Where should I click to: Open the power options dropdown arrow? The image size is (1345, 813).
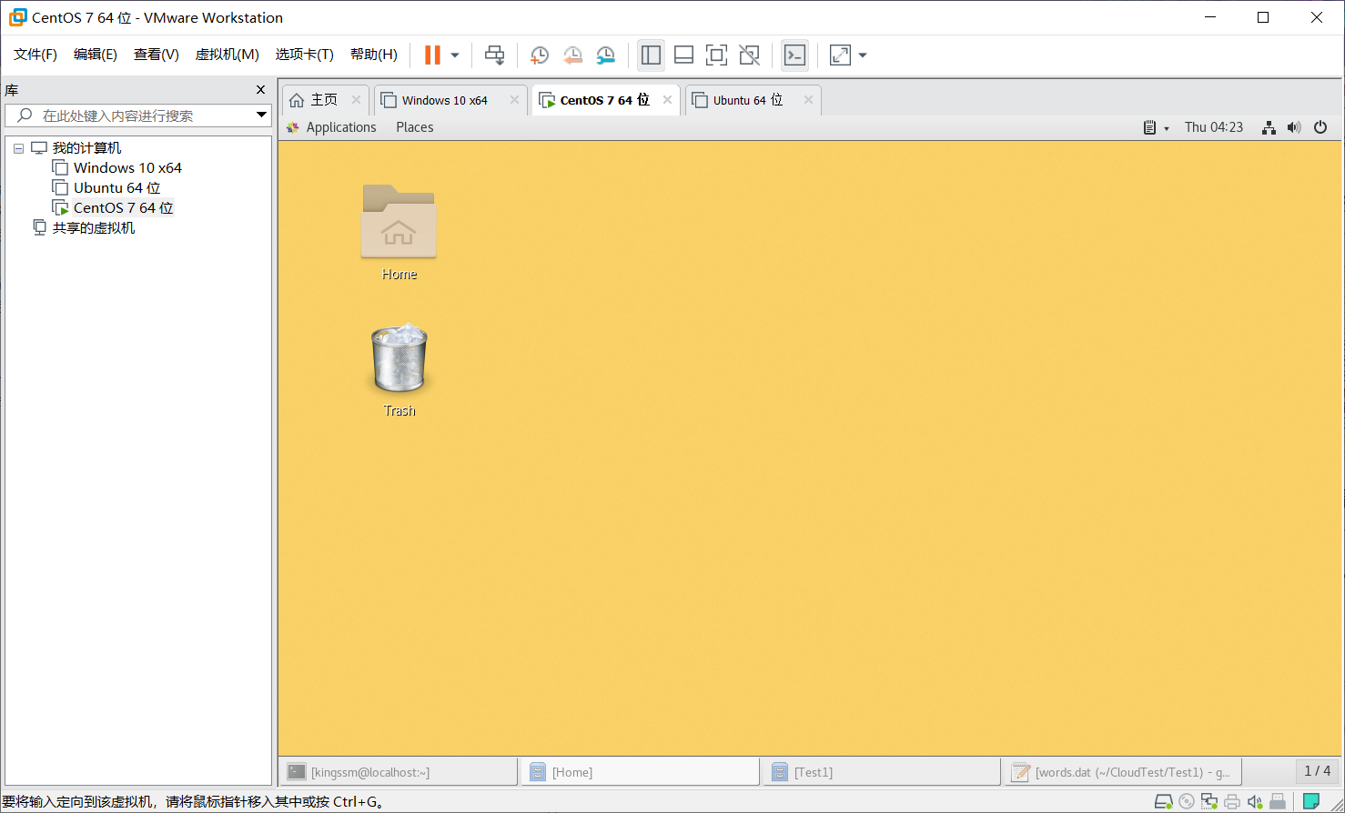point(455,55)
